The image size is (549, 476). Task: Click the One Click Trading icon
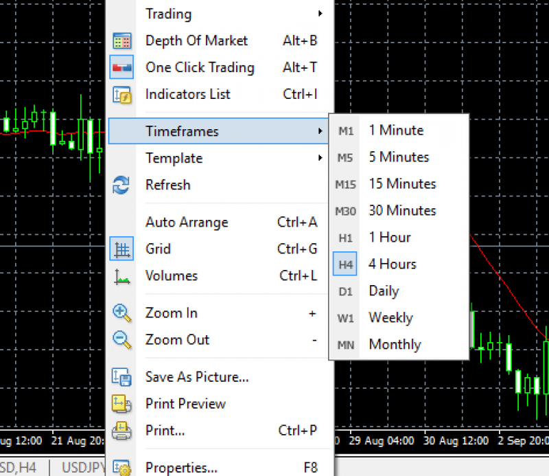click(122, 67)
